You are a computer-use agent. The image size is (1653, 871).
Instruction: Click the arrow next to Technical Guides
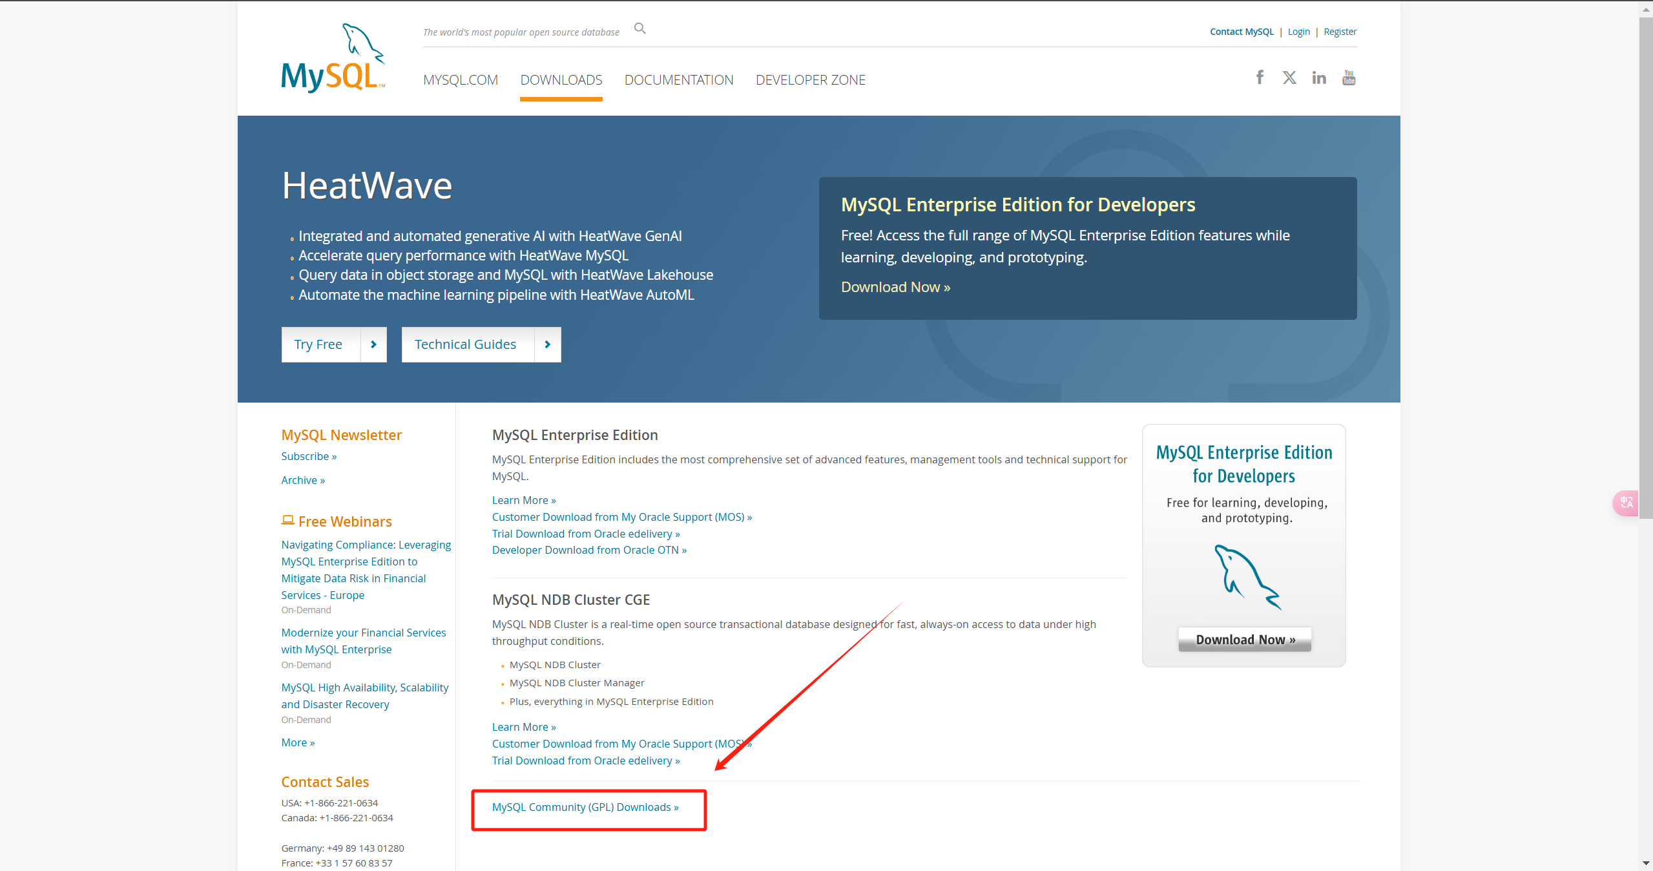click(548, 344)
